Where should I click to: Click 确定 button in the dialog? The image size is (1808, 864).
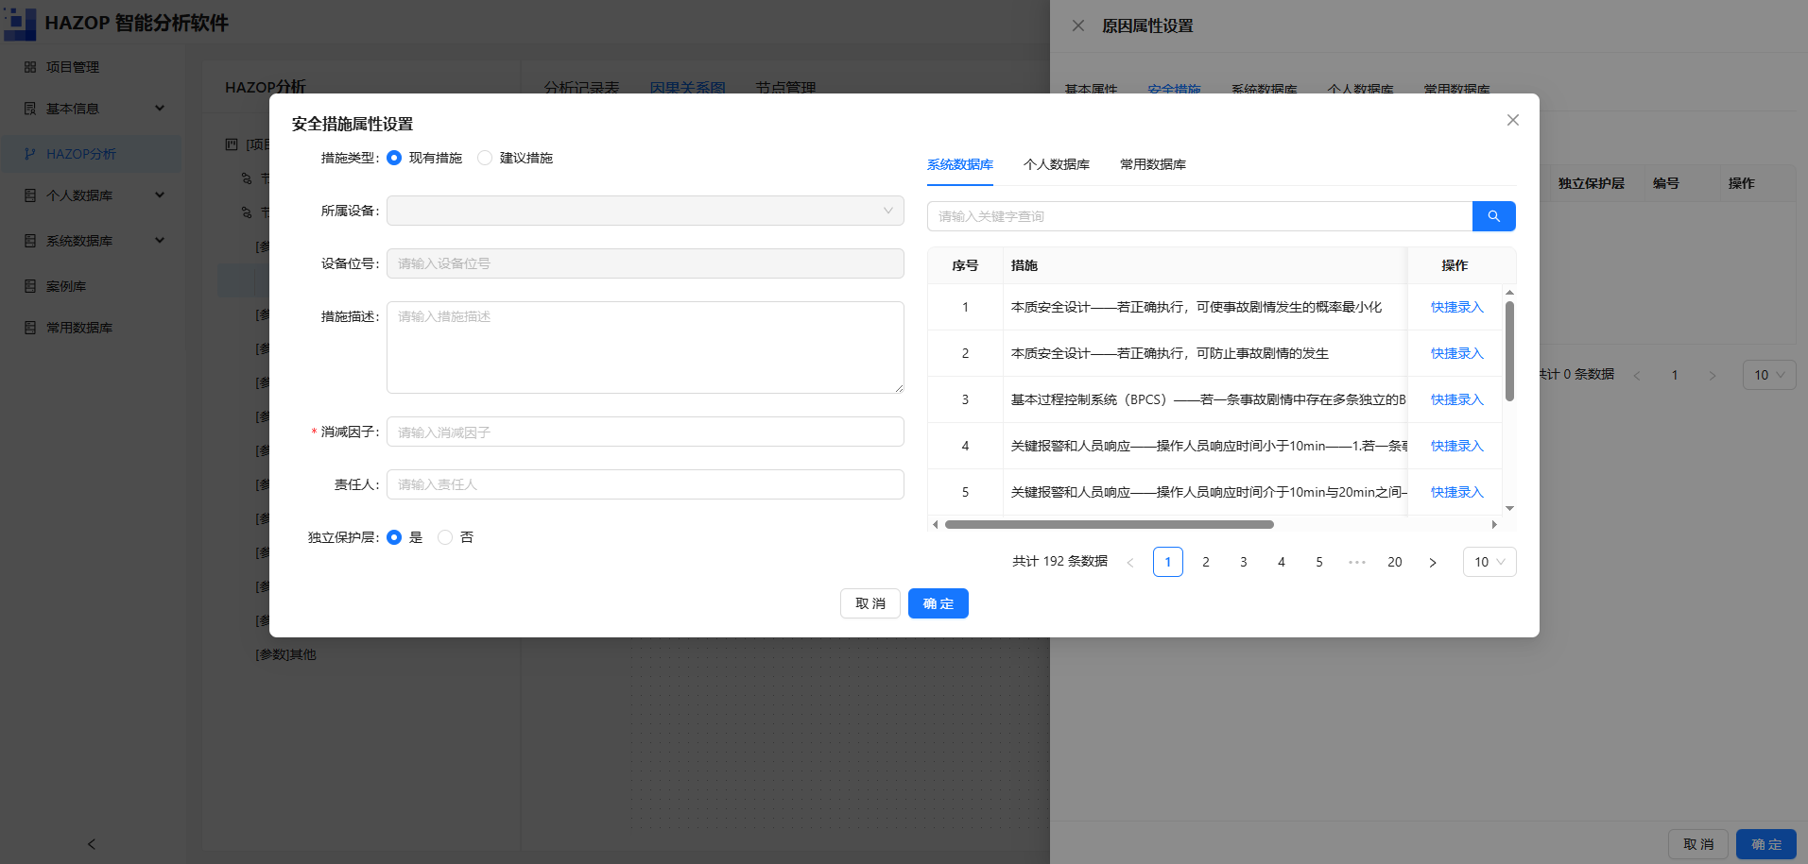point(938,603)
